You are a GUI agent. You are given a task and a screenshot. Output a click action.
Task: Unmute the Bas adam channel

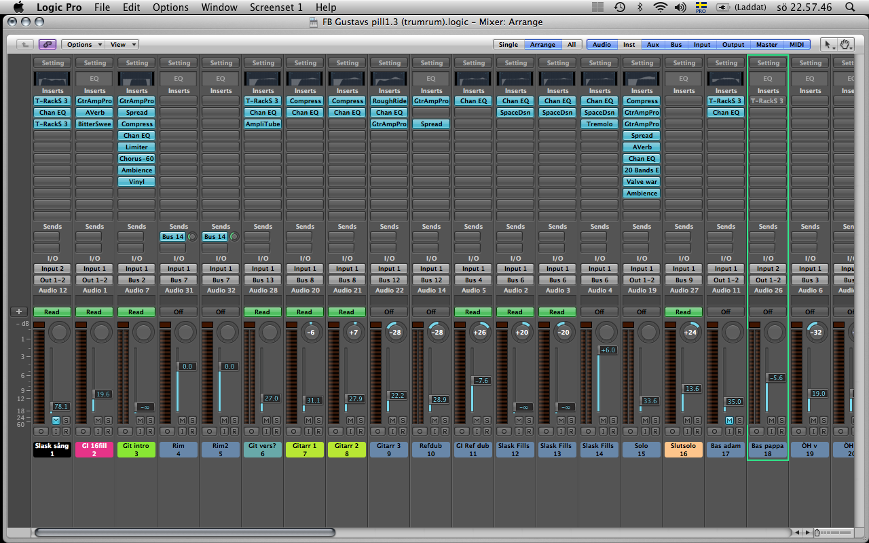[x=729, y=420]
